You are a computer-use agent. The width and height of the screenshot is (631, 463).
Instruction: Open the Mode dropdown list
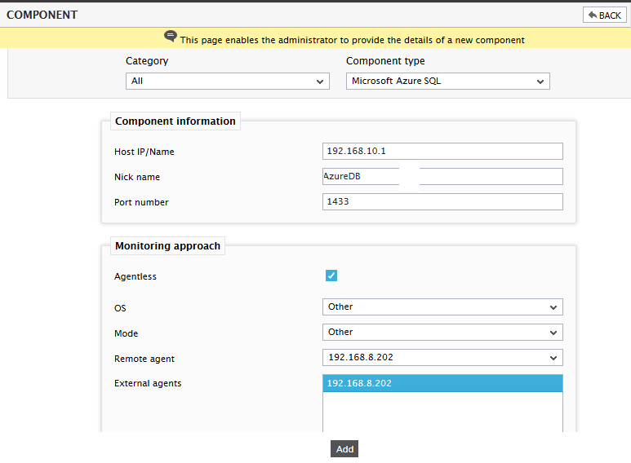coord(442,333)
